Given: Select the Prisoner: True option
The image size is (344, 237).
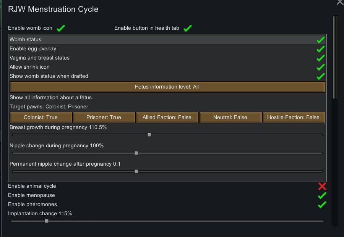Looking at the screenshot, I should [x=104, y=117].
